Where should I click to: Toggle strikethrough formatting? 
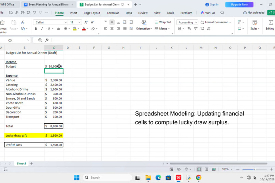59,29
